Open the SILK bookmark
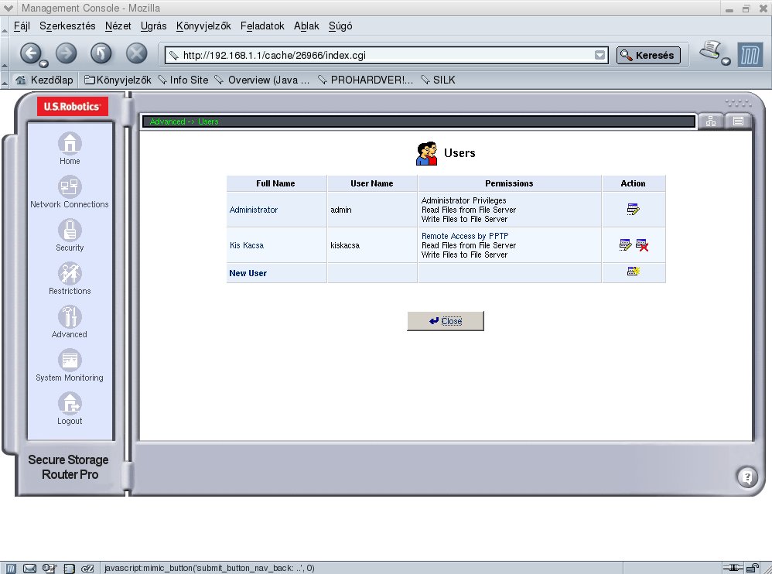The width and height of the screenshot is (772, 574). (x=438, y=80)
